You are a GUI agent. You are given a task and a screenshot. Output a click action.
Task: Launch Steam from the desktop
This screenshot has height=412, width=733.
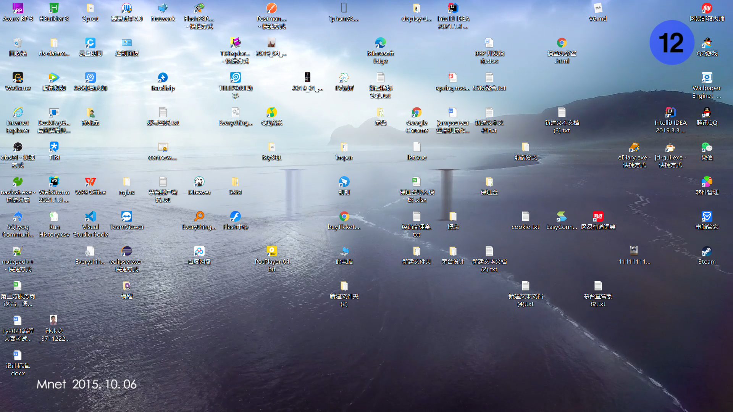coord(707,256)
